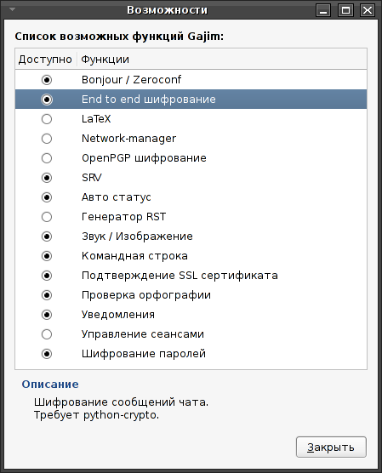Select the Уведомления row text
Image resolution: width=382 pixels, height=473 pixels.
coord(118,315)
